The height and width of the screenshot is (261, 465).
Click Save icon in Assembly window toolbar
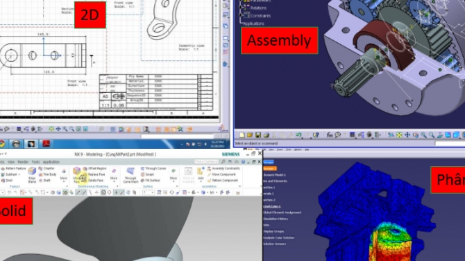[x=258, y=135]
